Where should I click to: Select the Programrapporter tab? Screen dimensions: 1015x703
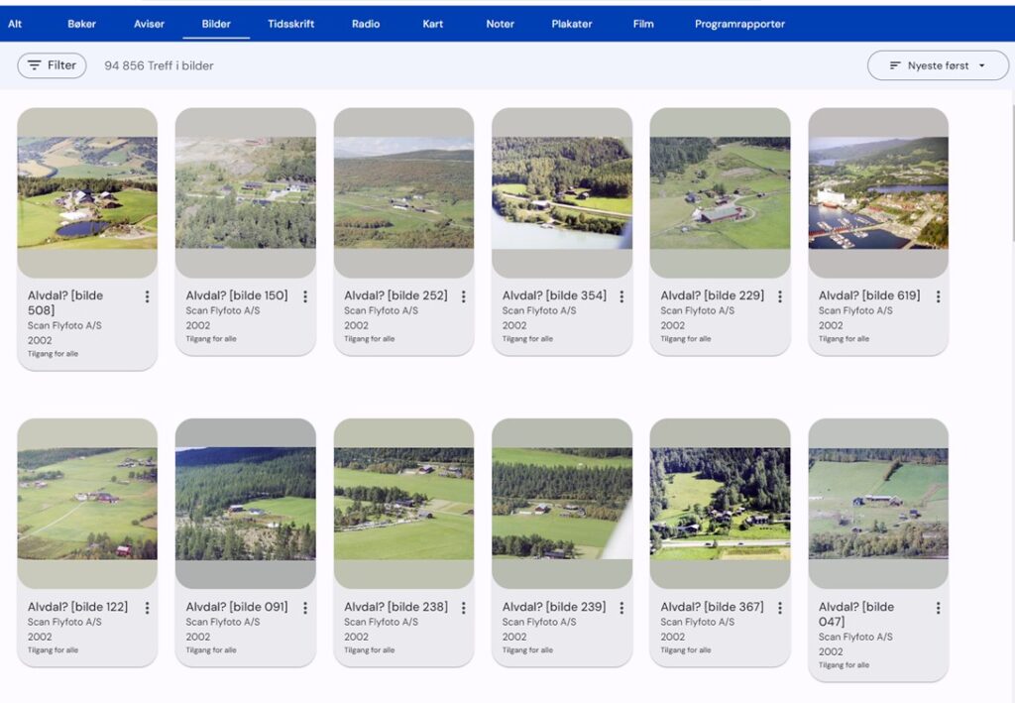tap(739, 24)
